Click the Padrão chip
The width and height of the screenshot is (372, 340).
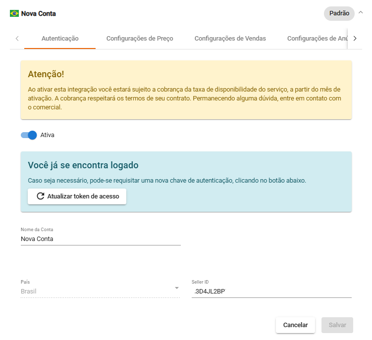pos(339,13)
